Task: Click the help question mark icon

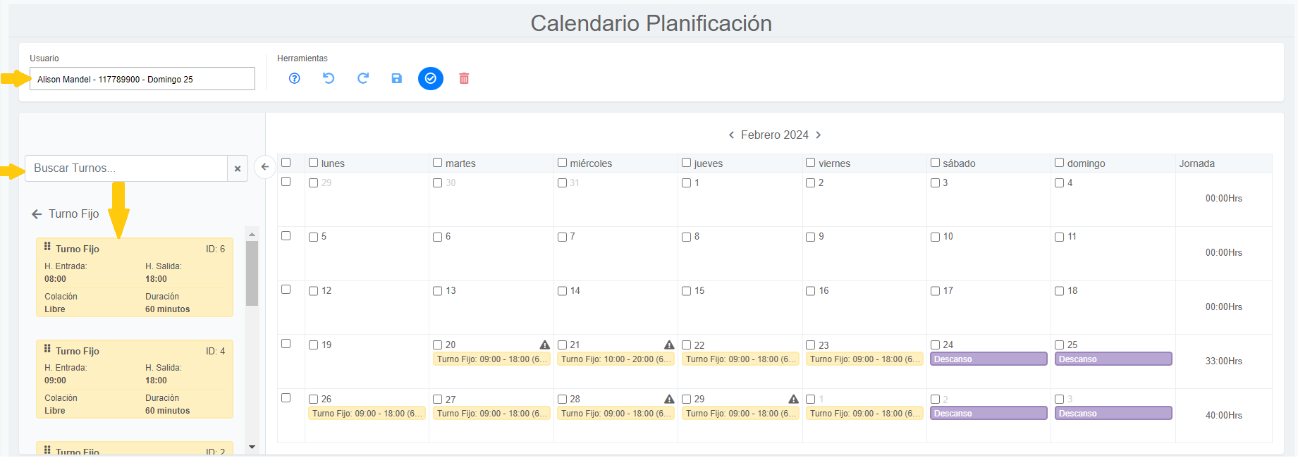Action: [x=295, y=78]
